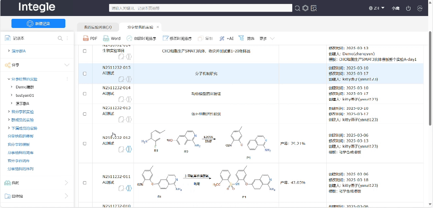Open the filter (筛选) funnel tool

[x=246, y=38]
